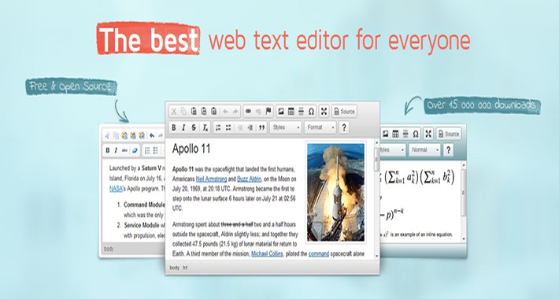Click the Apollo 11 heading text
This screenshot has height=299, width=559.
[191, 149]
